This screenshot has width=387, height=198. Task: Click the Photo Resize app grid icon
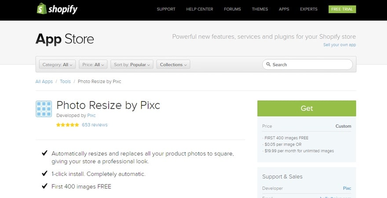[44, 109]
